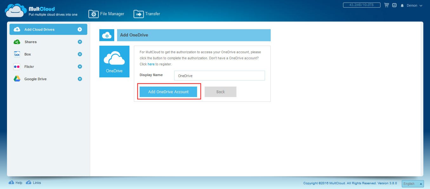The width and height of the screenshot is (430, 189).
Task: Click the Flickr dots icon
Action: point(17,67)
